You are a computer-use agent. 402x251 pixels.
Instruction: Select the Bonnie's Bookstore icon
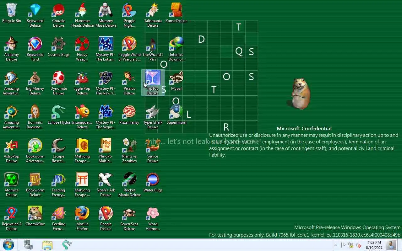click(35, 117)
